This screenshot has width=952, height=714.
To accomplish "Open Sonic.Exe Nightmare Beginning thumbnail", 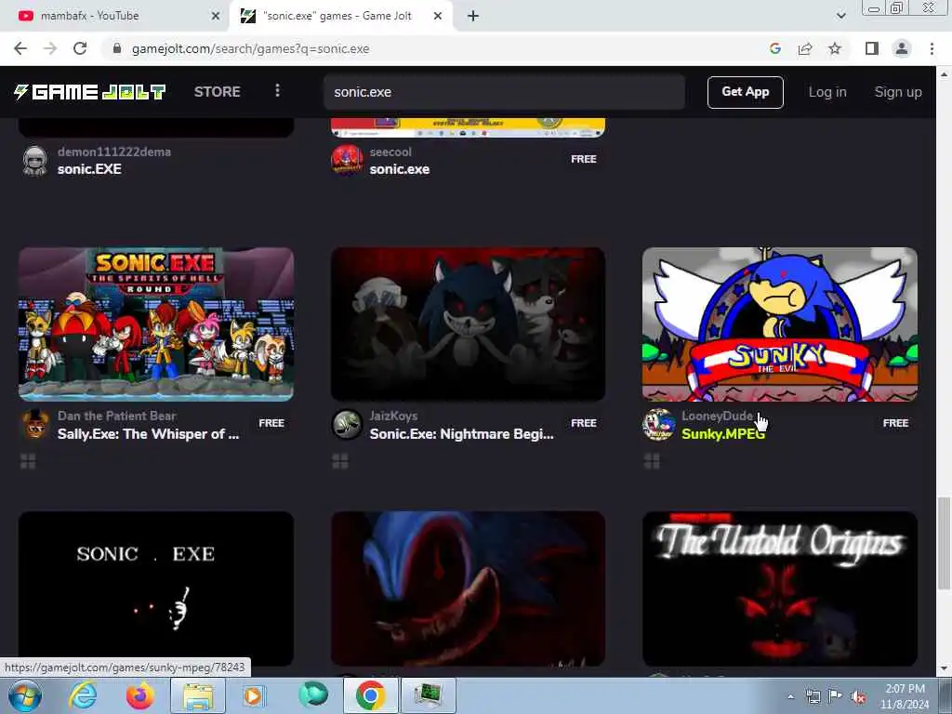I will click(469, 324).
